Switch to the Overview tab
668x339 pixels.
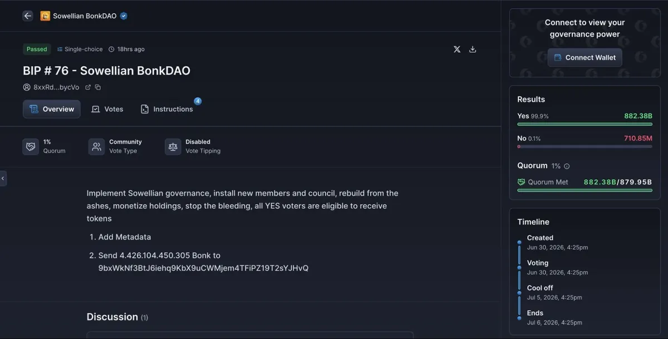click(x=52, y=109)
